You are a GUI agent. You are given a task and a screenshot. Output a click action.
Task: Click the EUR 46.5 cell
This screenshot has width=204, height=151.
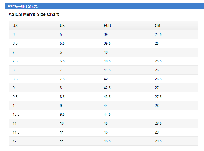[107, 141]
